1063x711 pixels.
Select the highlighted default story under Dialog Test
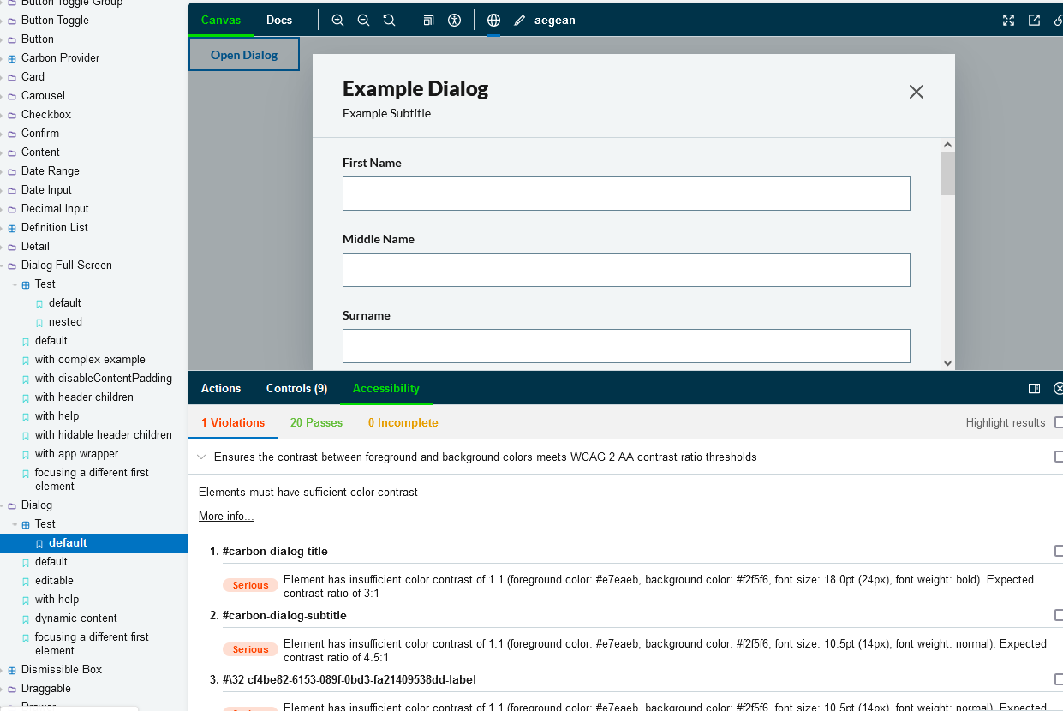coord(94,543)
